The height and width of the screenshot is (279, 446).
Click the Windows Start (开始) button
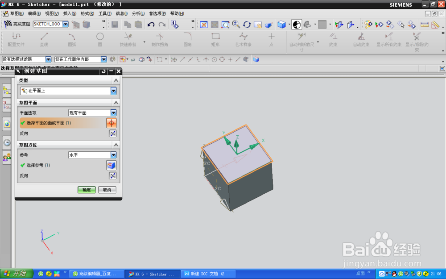point(17,274)
